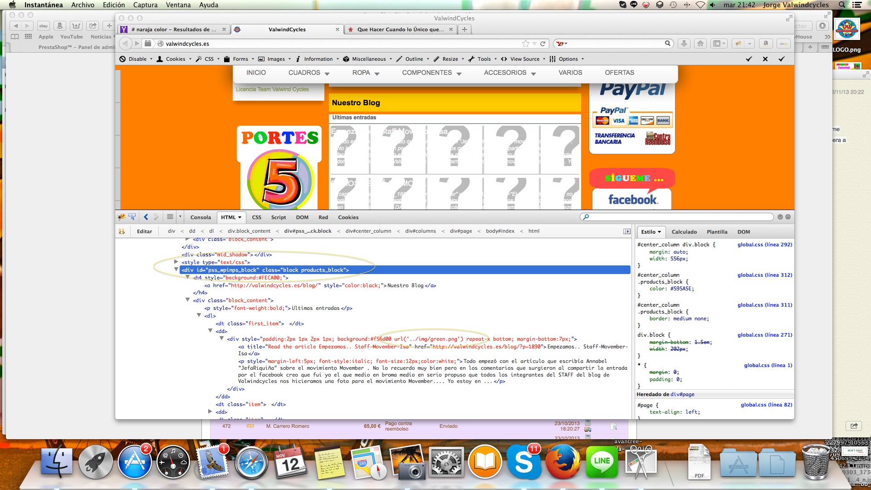The image size is (871, 490).
Task: Switch to the Consola tab
Action: 201,217
